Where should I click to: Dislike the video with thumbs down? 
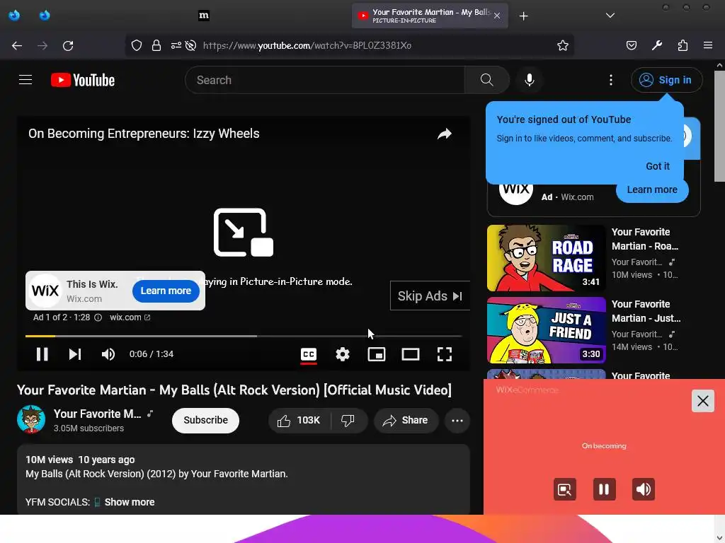click(348, 420)
